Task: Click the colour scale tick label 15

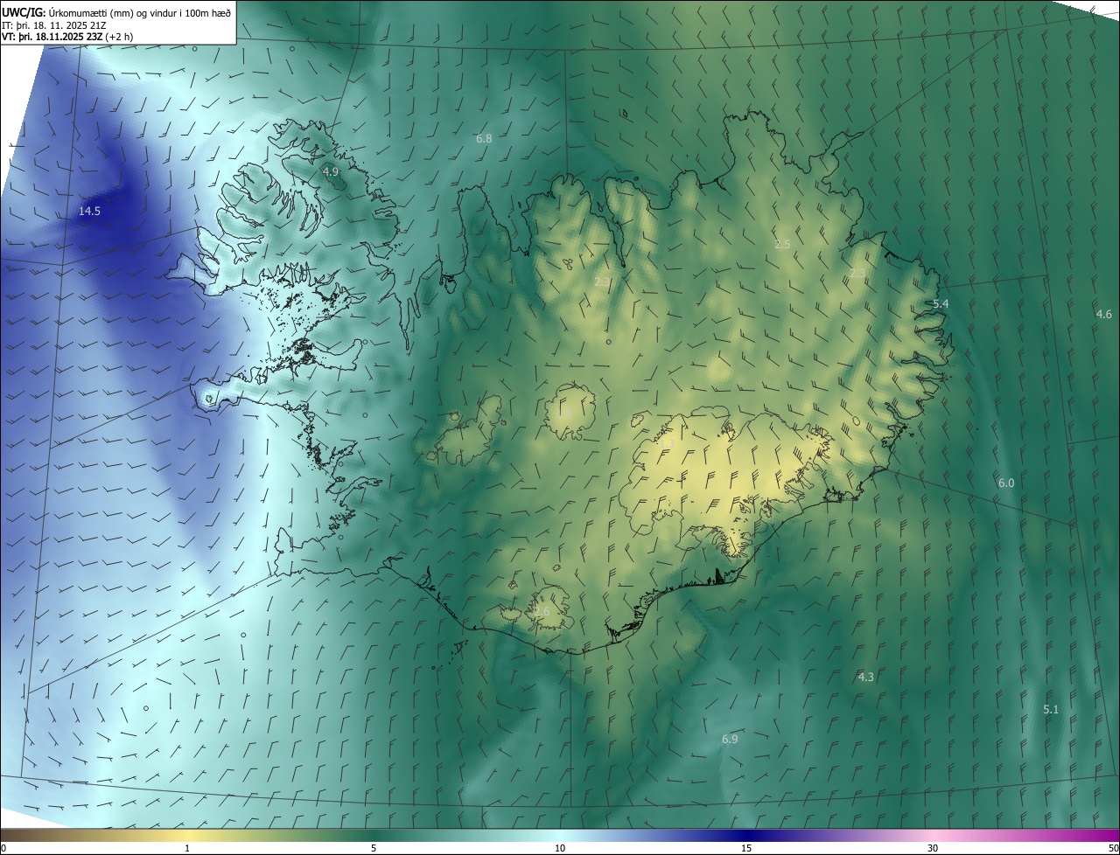Action: [746, 848]
